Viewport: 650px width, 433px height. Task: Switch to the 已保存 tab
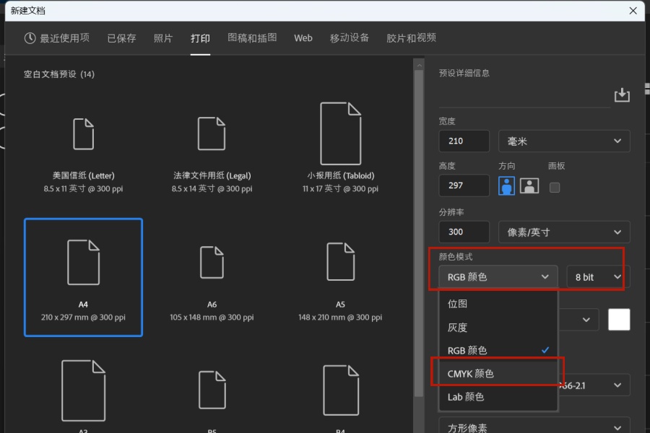(121, 38)
